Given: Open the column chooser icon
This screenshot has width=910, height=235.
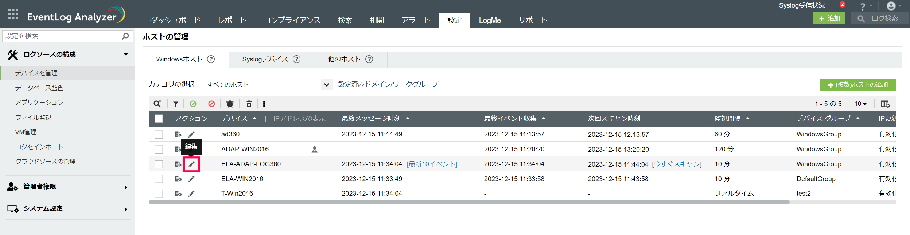Looking at the screenshot, I should pos(885,104).
